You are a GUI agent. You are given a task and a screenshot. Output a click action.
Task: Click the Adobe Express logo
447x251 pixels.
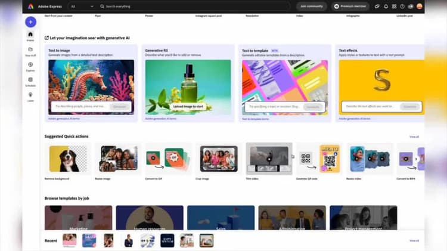[x=31, y=7]
